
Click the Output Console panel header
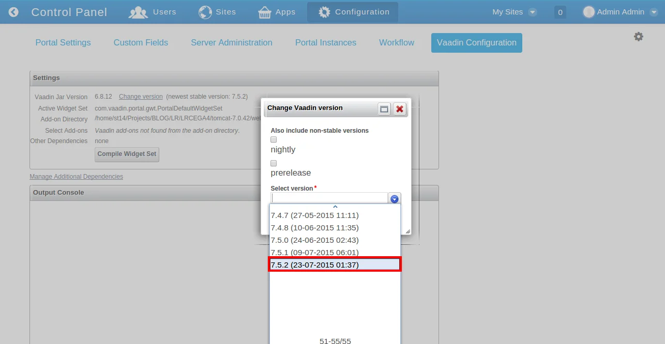point(234,193)
